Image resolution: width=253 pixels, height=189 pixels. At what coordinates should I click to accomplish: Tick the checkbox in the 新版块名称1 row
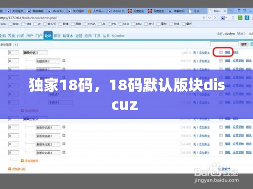coord(221,152)
